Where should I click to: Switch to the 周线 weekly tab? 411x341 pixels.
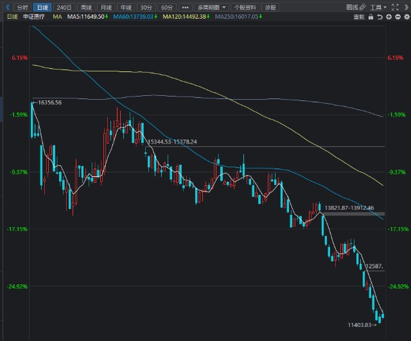[x=86, y=8]
